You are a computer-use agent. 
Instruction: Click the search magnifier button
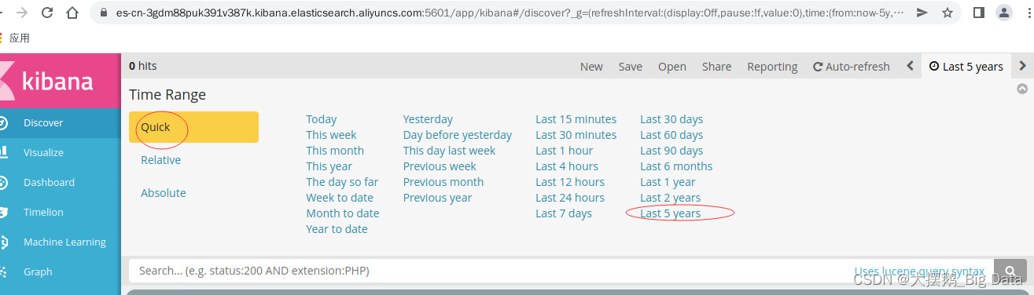(1010, 271)
